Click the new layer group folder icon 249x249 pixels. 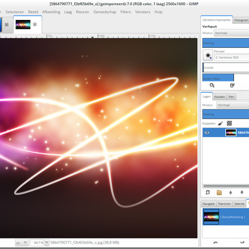point(219,192)
